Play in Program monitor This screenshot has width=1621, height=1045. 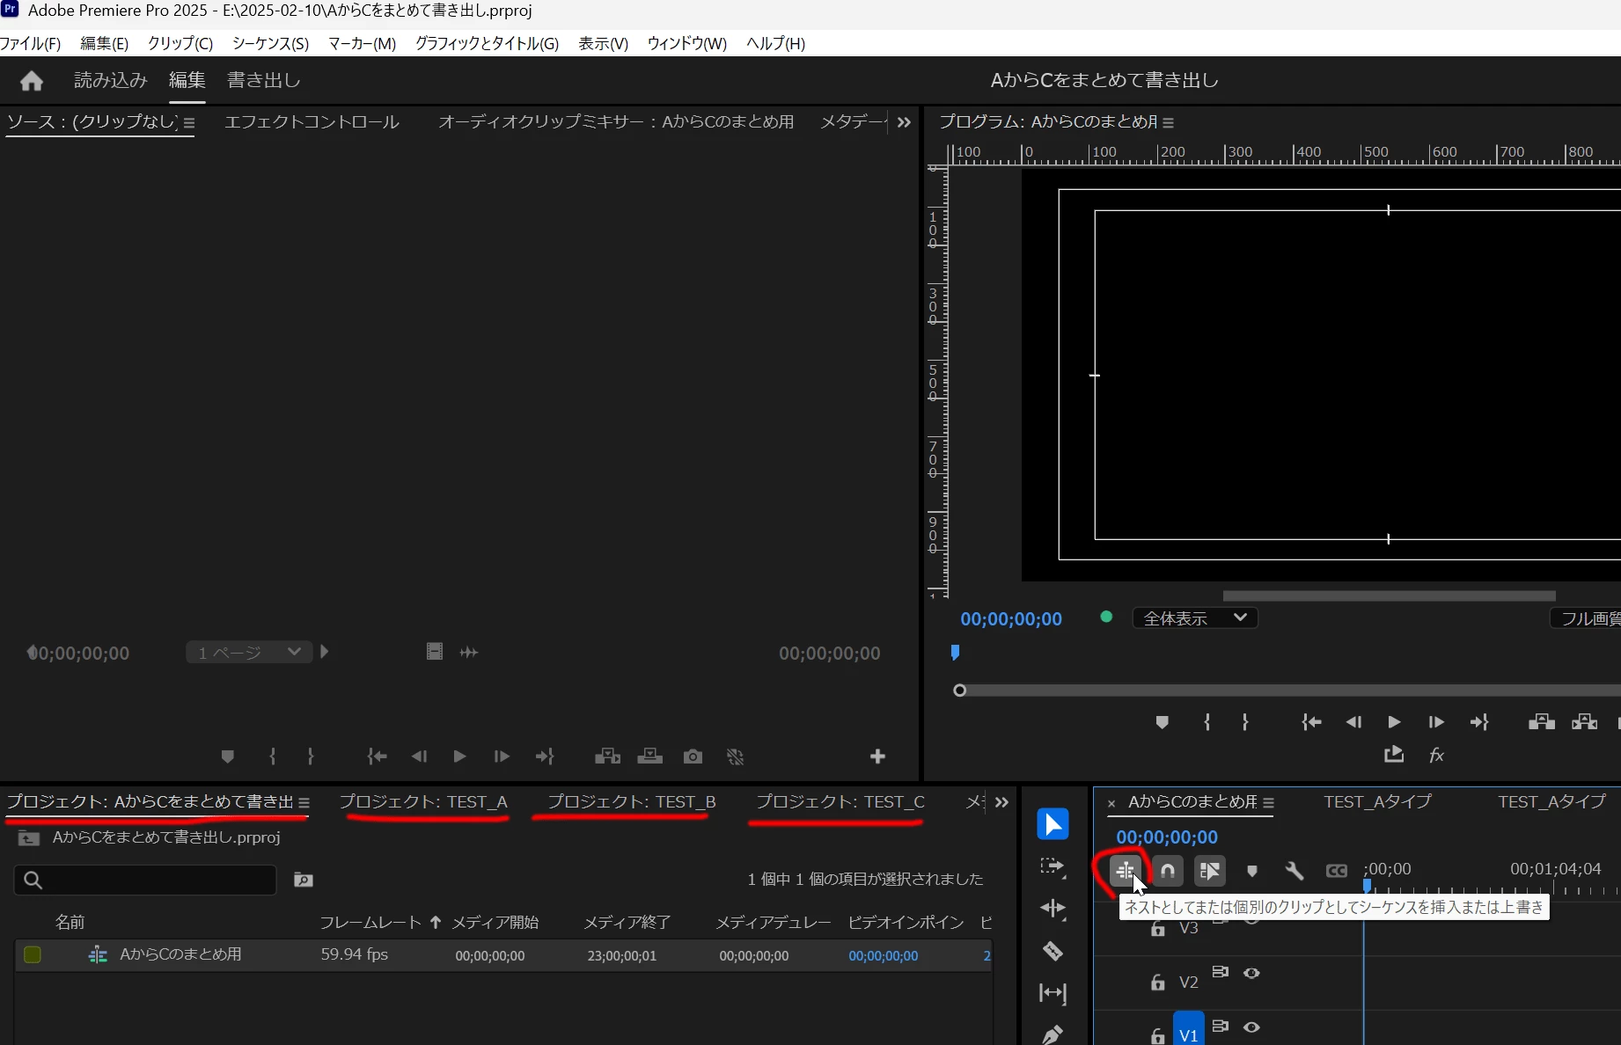(1394, 722)
